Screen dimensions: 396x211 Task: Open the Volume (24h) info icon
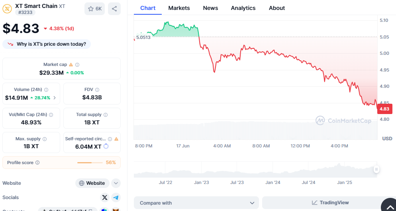46,90
